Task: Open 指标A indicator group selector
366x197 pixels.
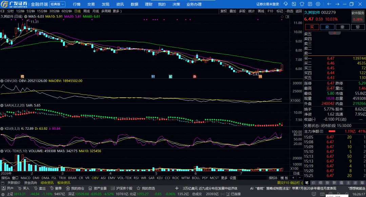Action: pos(6,178)
